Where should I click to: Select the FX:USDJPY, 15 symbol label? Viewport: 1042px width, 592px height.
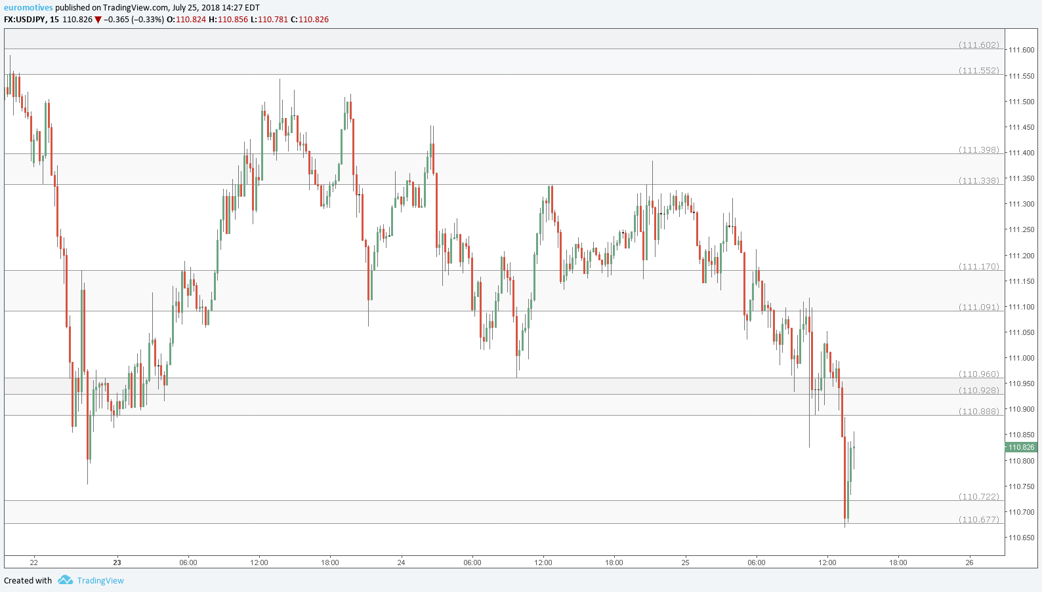point(31,20)
